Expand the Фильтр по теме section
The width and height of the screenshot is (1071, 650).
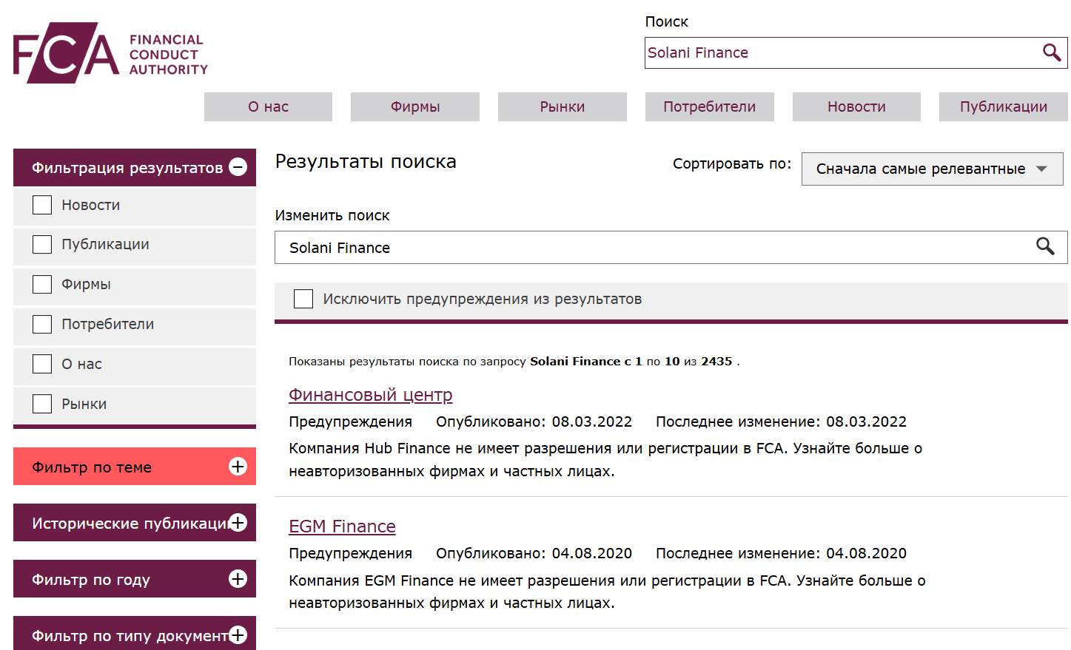tap(238, 466)
